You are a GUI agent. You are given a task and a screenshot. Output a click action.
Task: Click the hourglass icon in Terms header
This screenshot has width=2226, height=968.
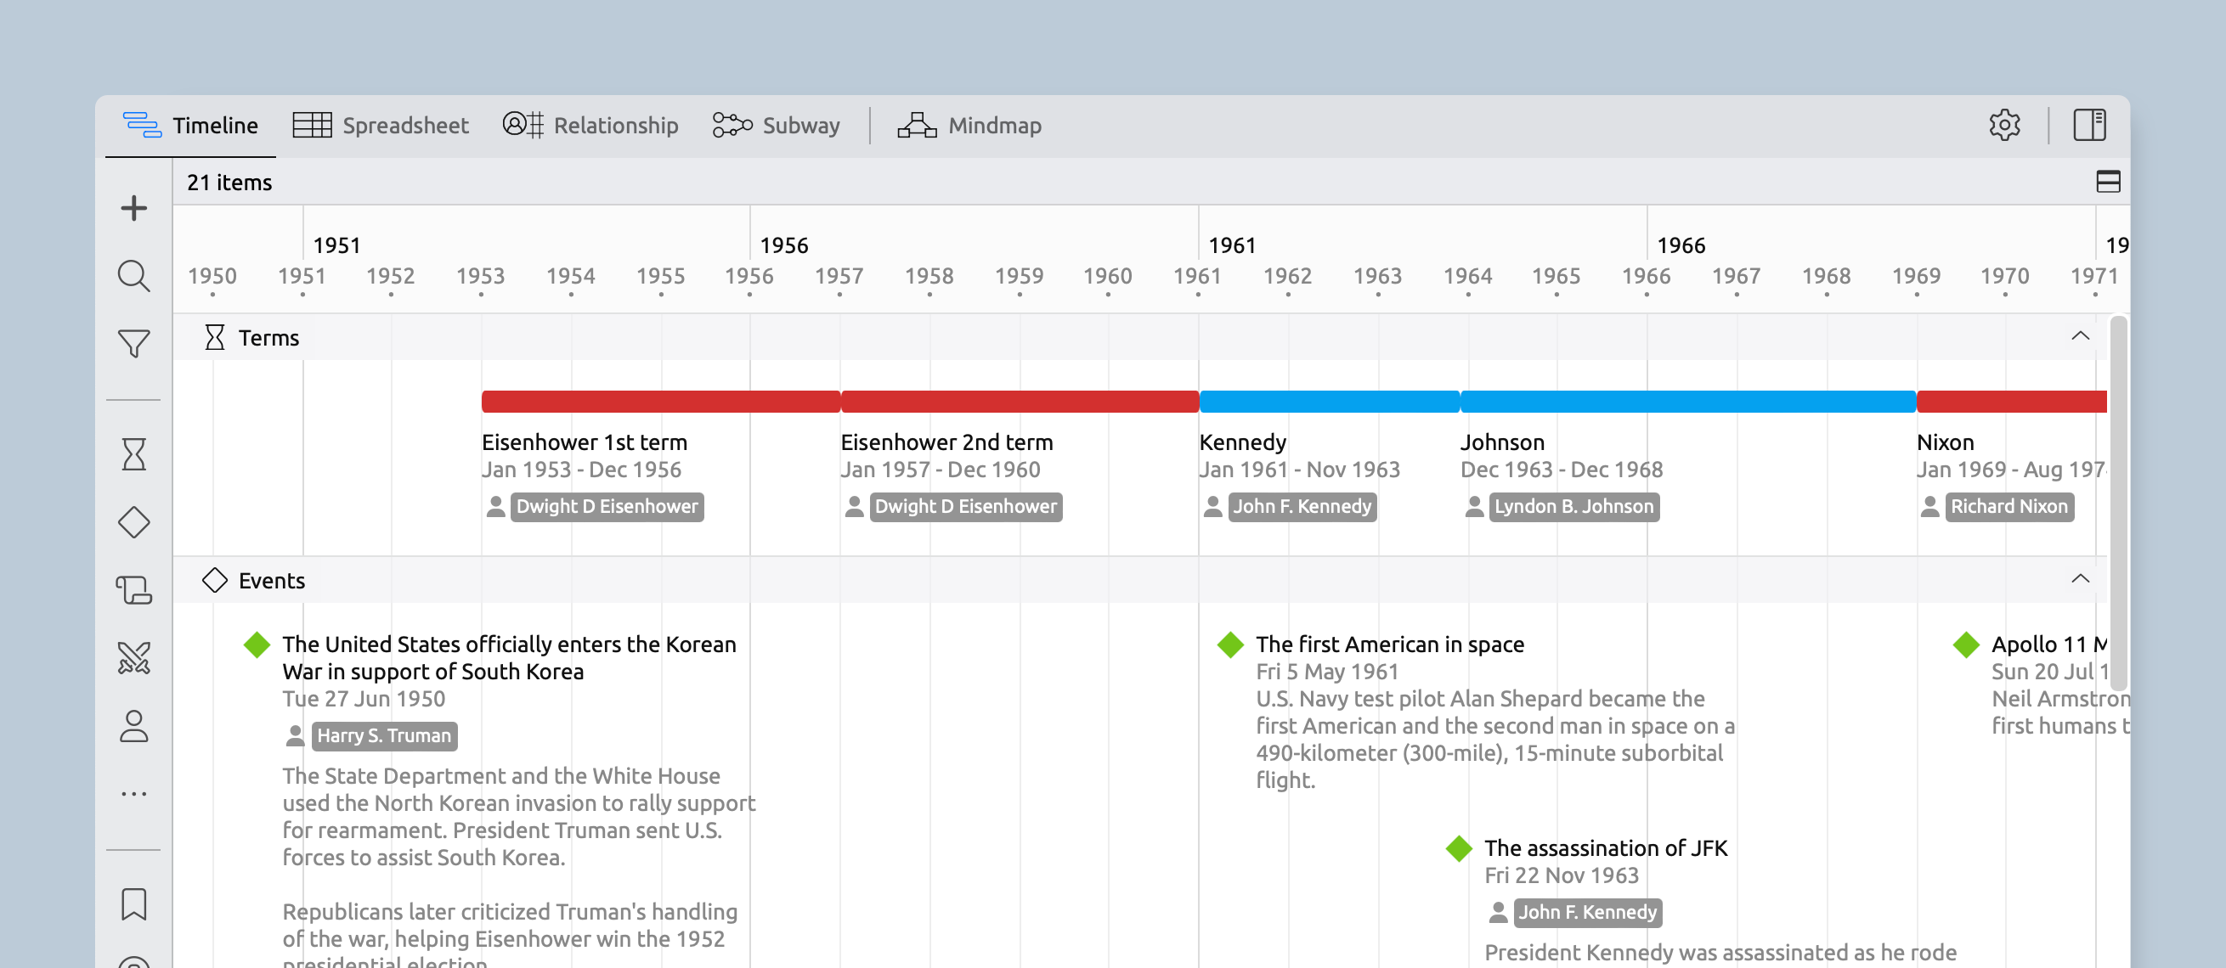click(x=214, y=338)
